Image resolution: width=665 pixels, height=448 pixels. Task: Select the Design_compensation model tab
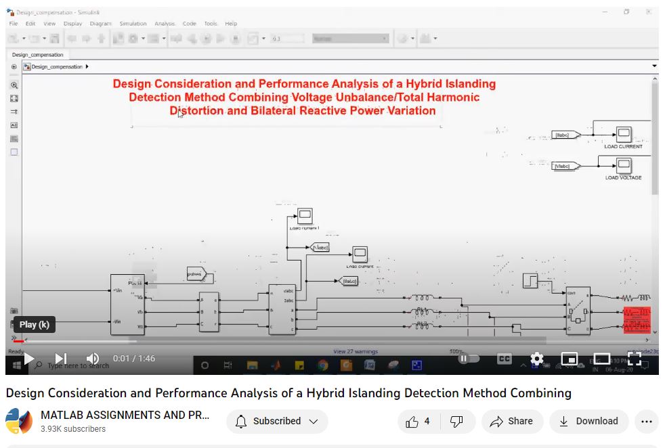(38, 55)
